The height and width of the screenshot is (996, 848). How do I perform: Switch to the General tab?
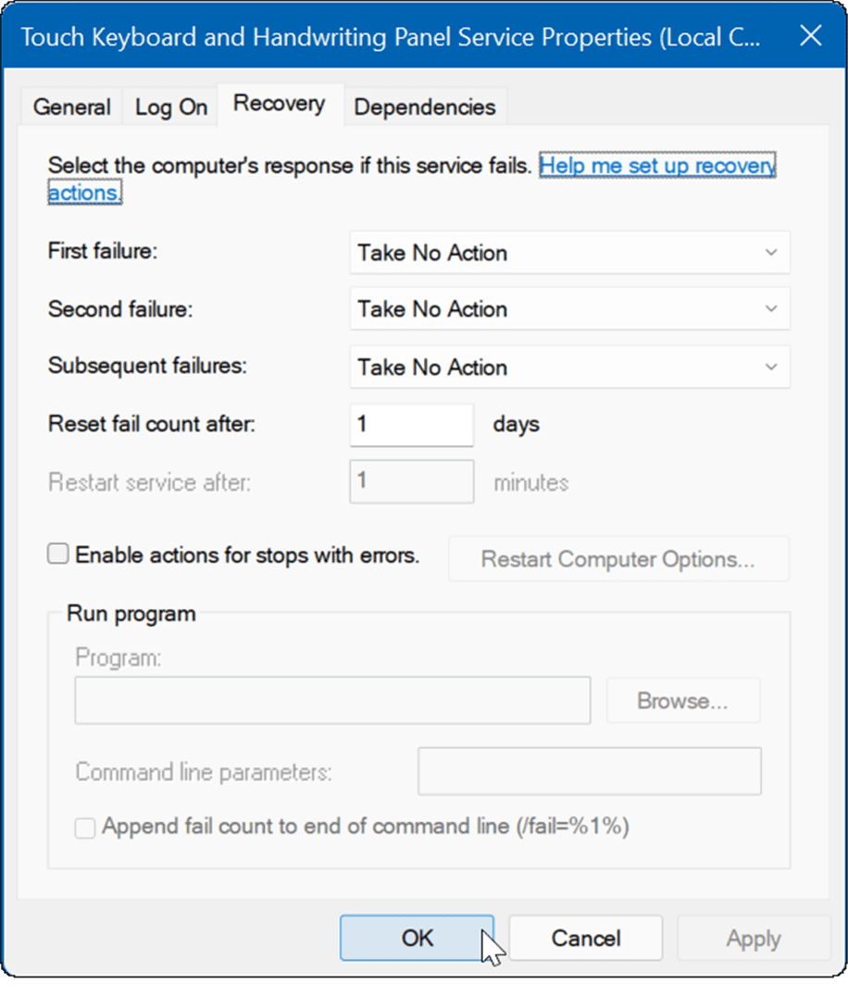72,106
